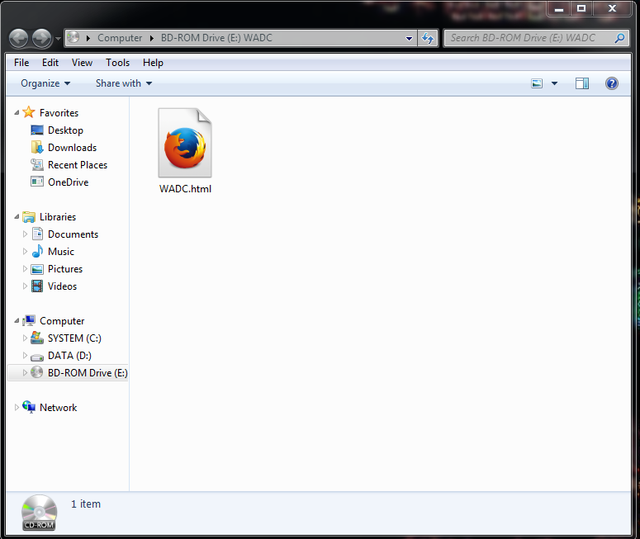Expand arrow before Computer in breadcrumb
640x539 pixels.
(x=88, y=38)
